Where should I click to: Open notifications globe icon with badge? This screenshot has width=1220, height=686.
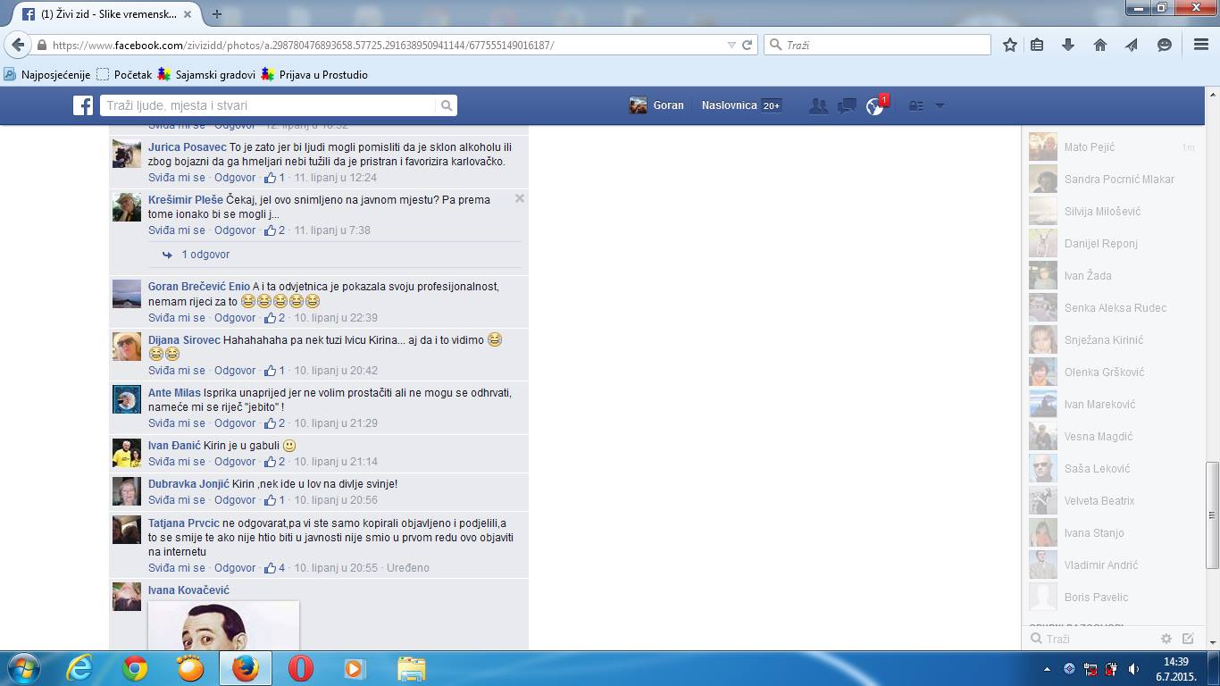coord(875,105)
